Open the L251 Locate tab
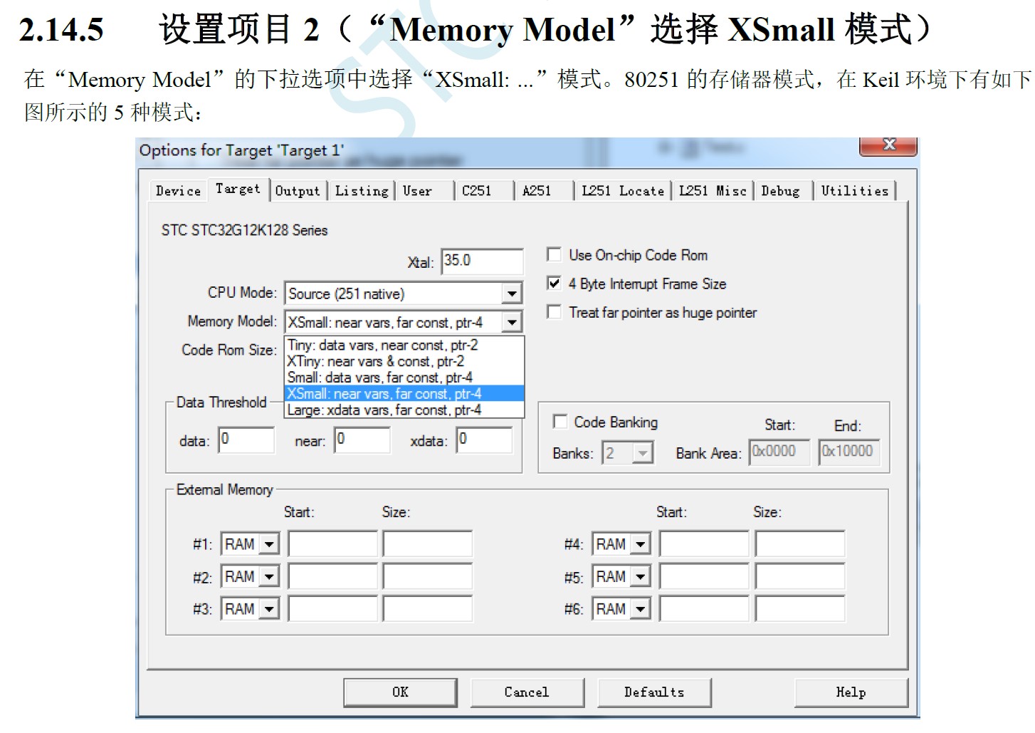Viewport: 1035px width, 733px height. click(623, 191)
